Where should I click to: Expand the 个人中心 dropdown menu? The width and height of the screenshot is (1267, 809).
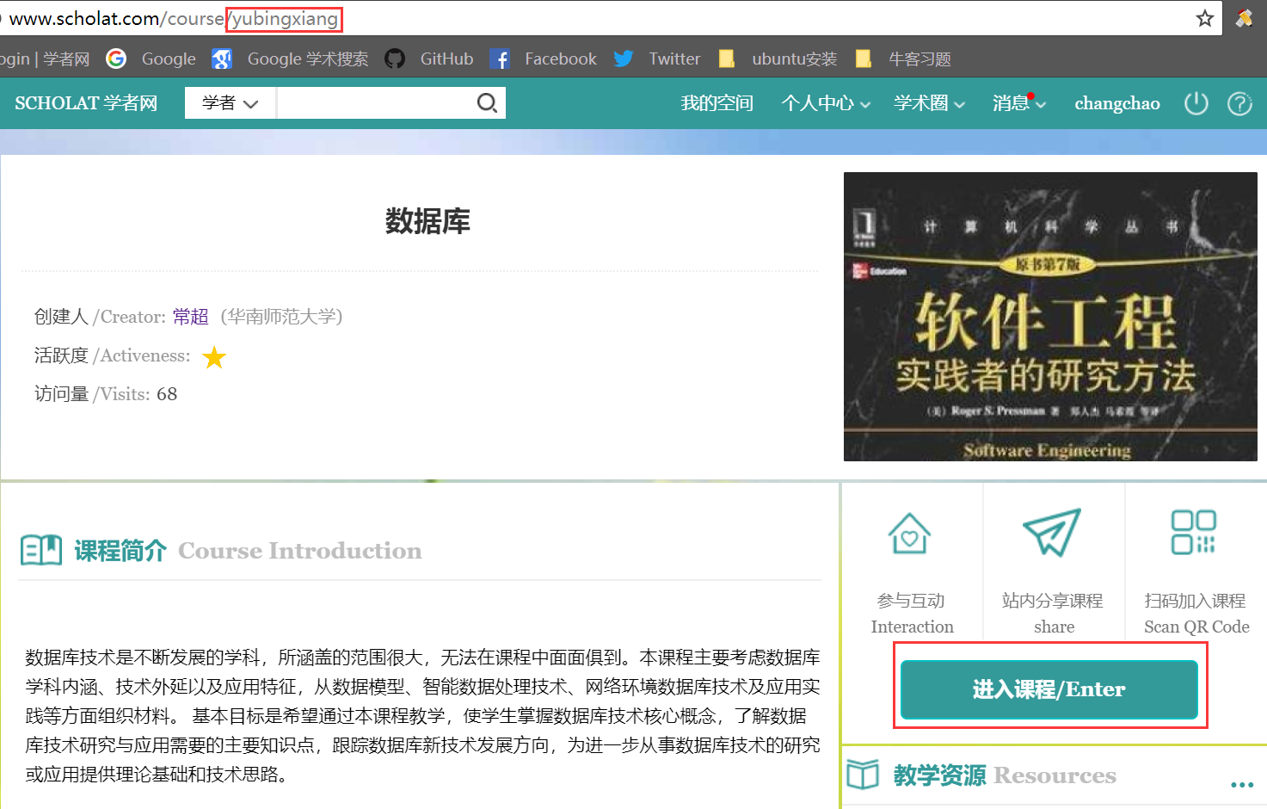(826, 103)
